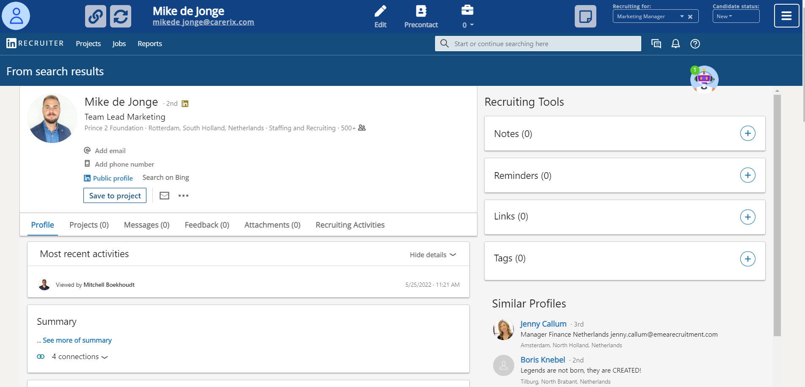
Task: Click the Edit pencil icon
Action: (380, 11)
